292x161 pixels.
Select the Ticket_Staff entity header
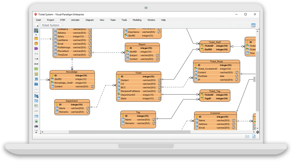click(215, 42)
